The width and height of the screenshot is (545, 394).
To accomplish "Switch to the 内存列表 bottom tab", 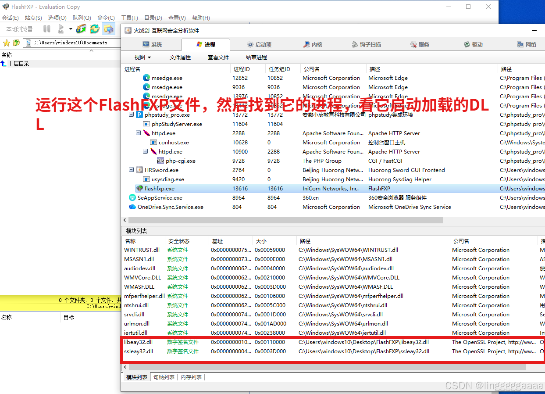I will (x=192, y=377).
